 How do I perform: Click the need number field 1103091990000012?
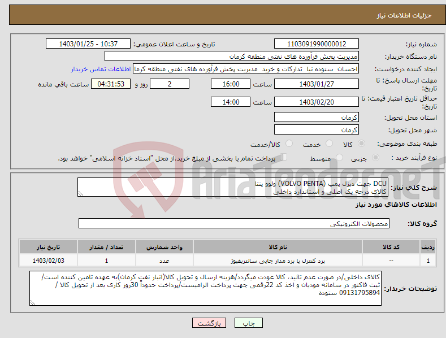[x=317, y=44]
